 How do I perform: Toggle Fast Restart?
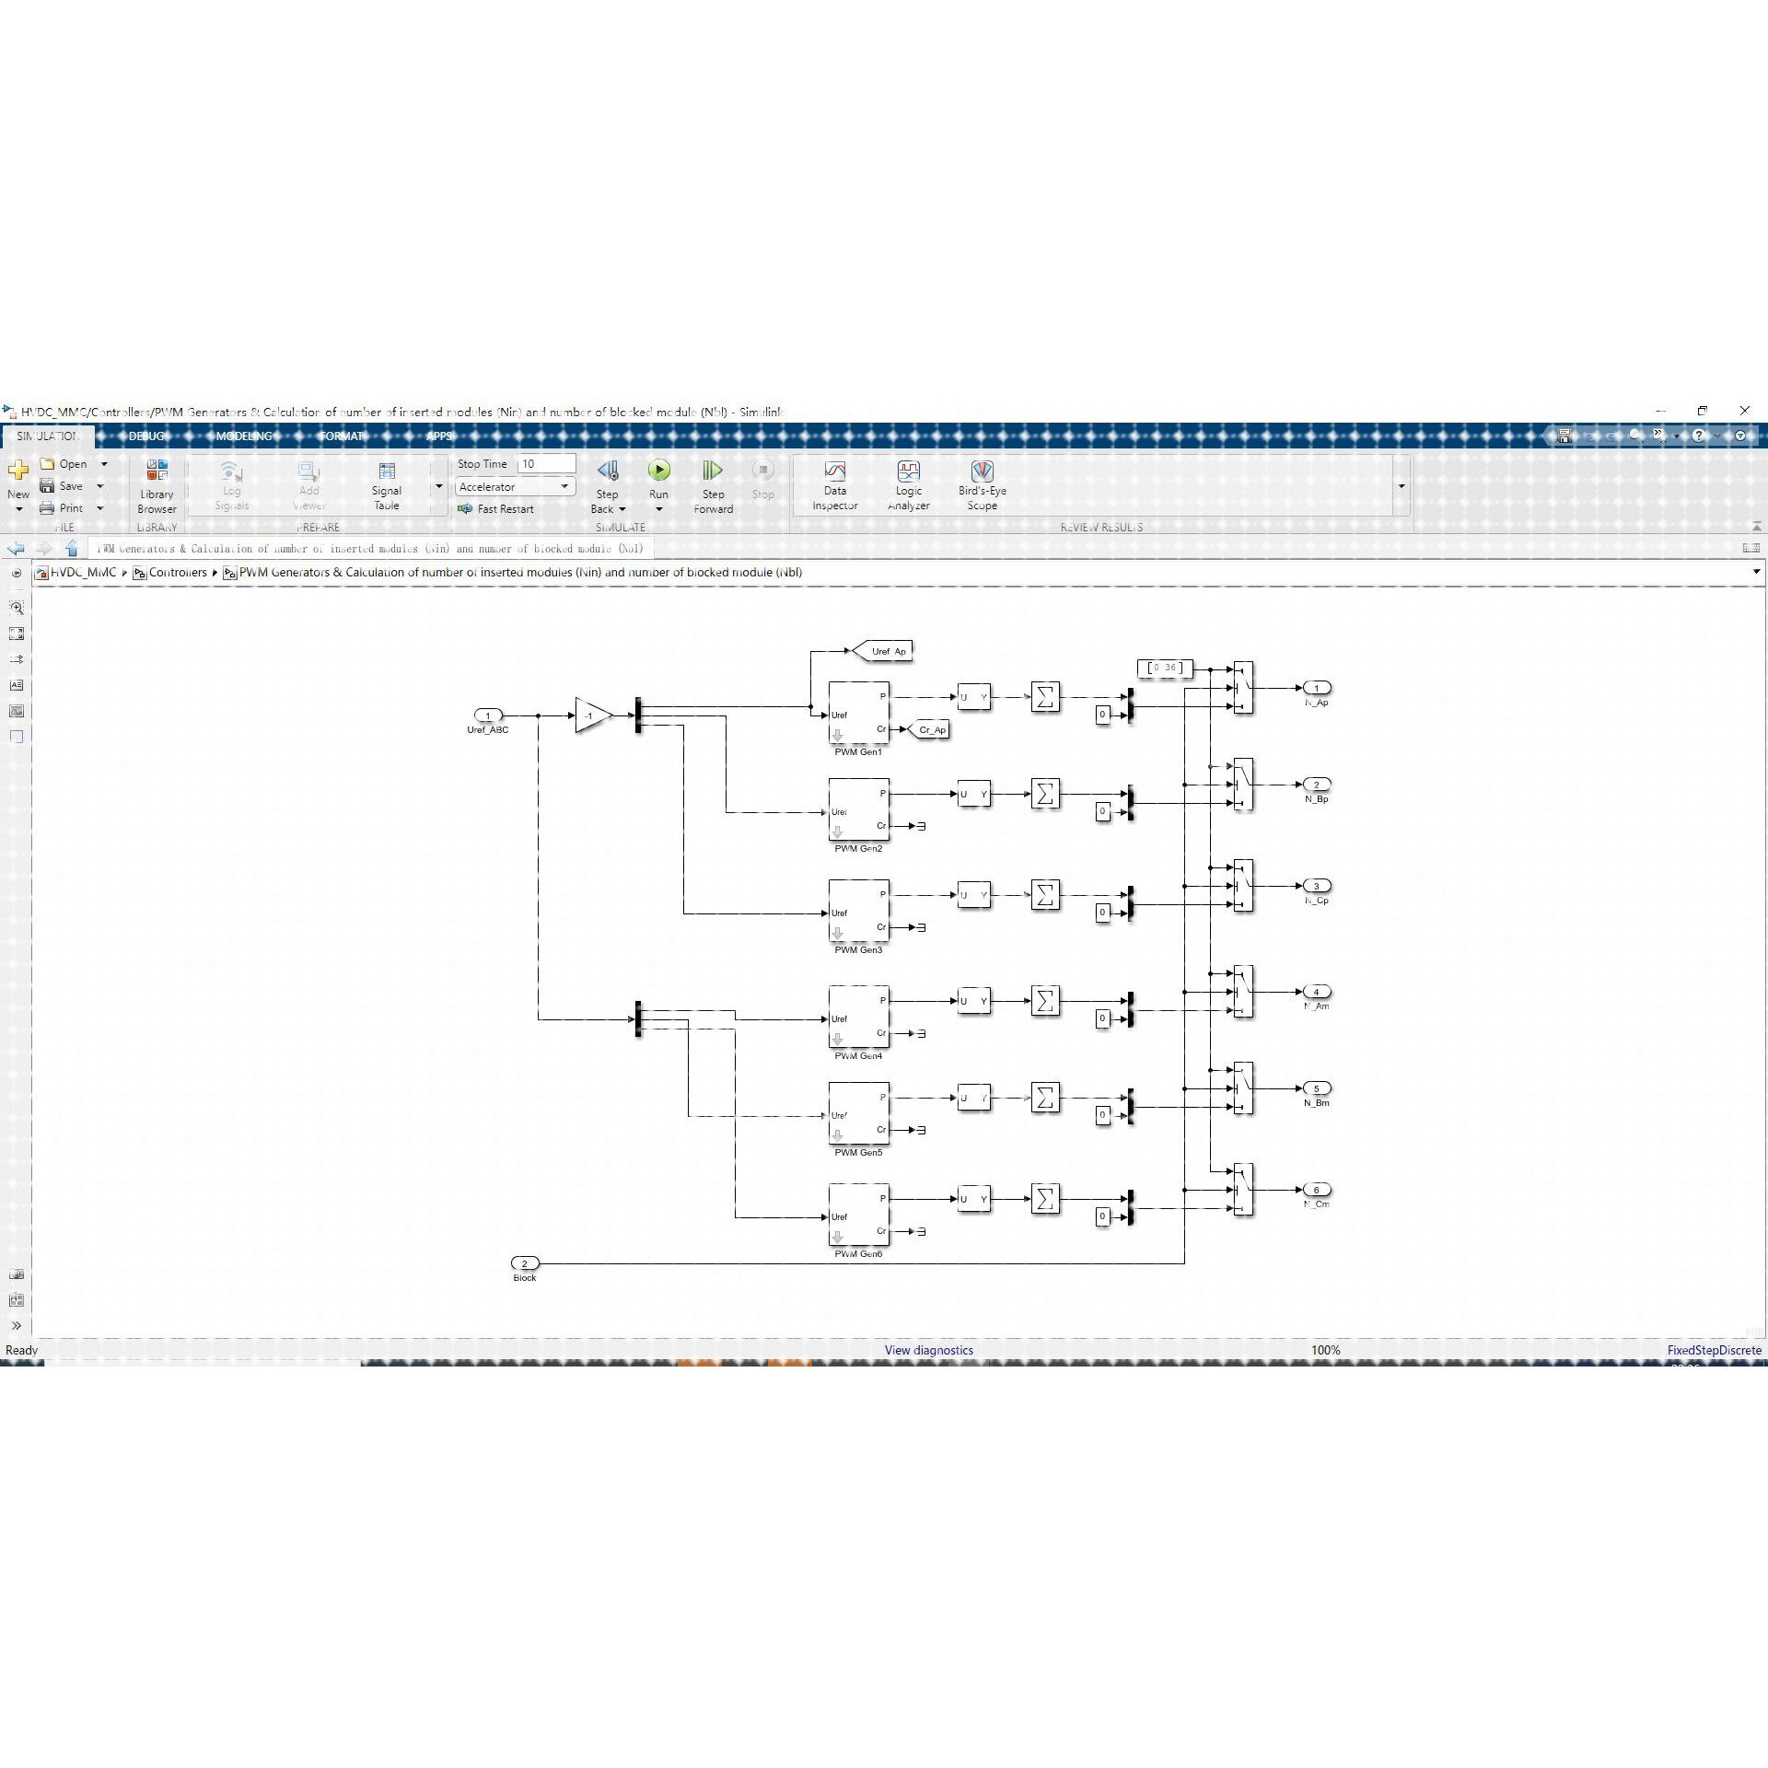tap(496, 508)
